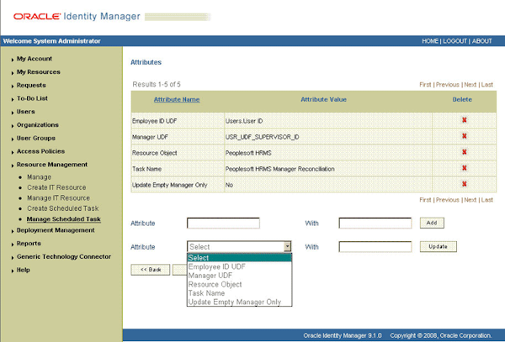Collapse the Resource Management arrow
This screenshot has height=342, width=505.
(13, 166)
